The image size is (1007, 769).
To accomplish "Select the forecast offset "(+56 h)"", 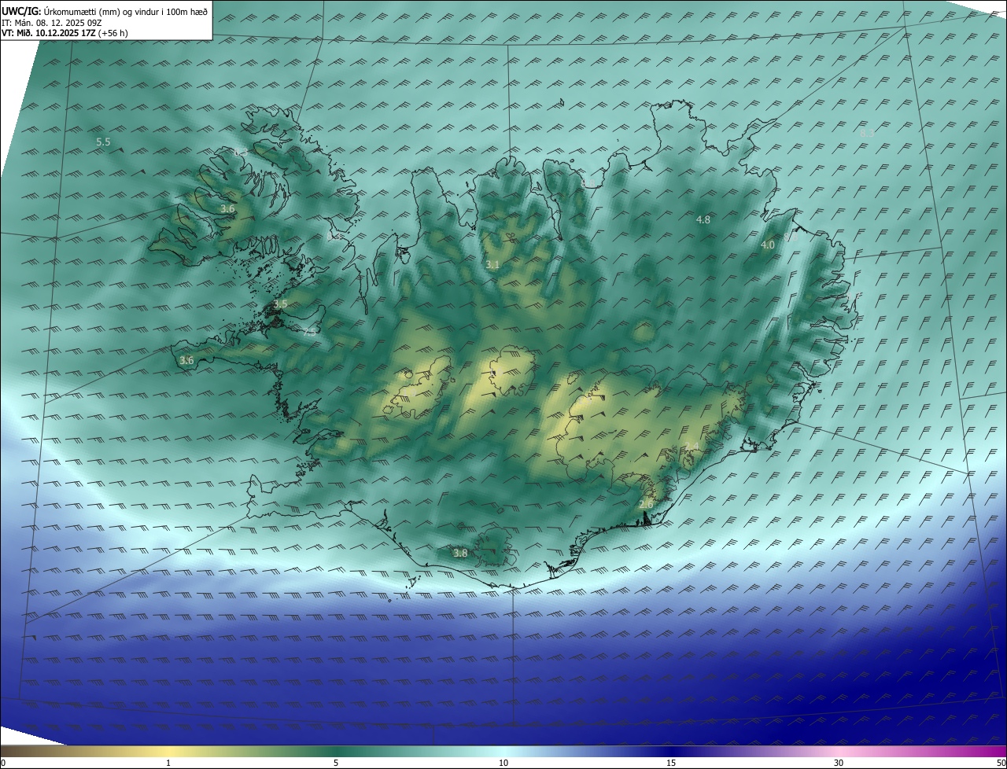I will pos(115,34).
